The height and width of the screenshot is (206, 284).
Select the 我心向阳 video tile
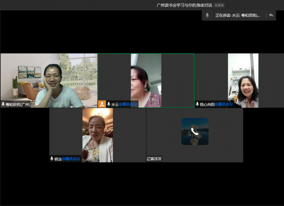pyautogui.click(x=243, y=78)
